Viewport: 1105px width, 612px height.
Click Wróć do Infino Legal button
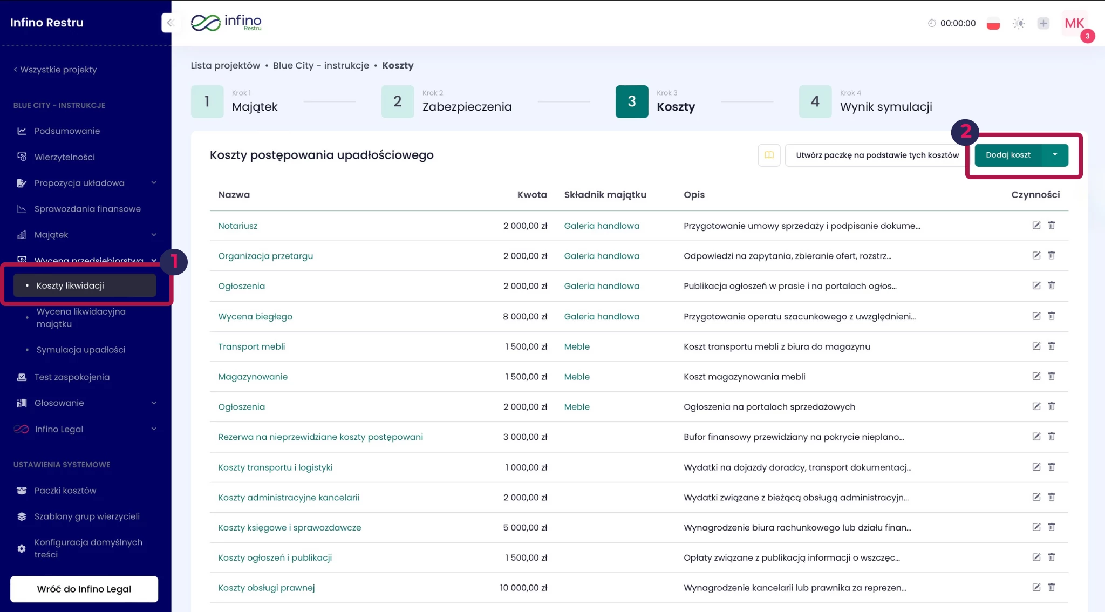pos(84,589)
